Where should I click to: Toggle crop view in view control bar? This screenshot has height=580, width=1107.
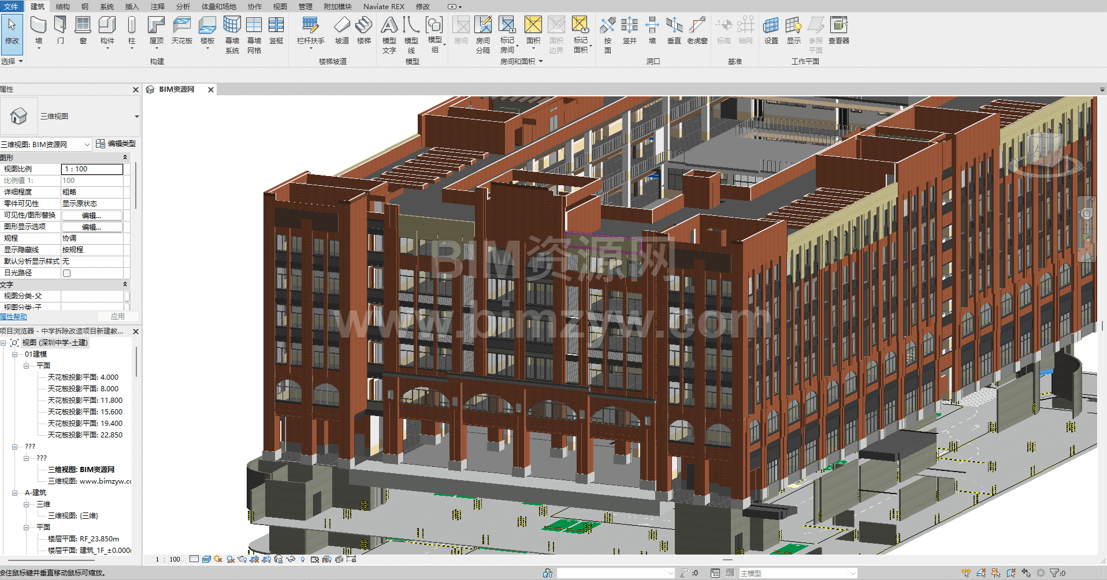tap(254, 559)
